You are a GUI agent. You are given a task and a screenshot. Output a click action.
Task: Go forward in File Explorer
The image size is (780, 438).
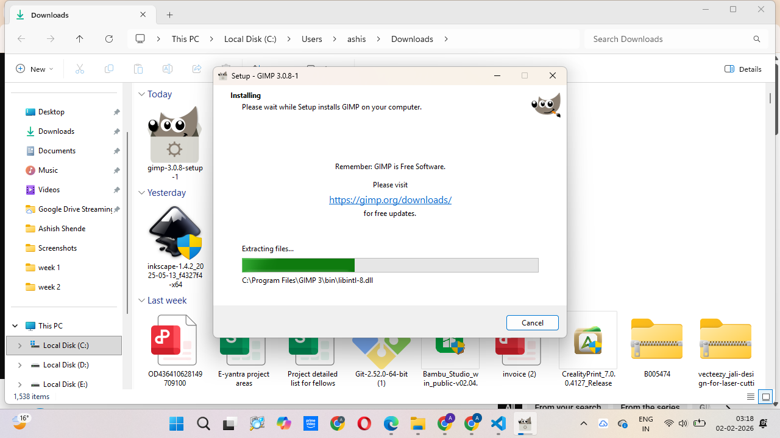coord(51,39)
